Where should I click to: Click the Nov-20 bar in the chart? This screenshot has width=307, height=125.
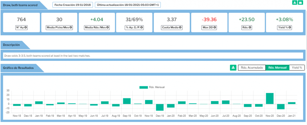pos(270,98)
